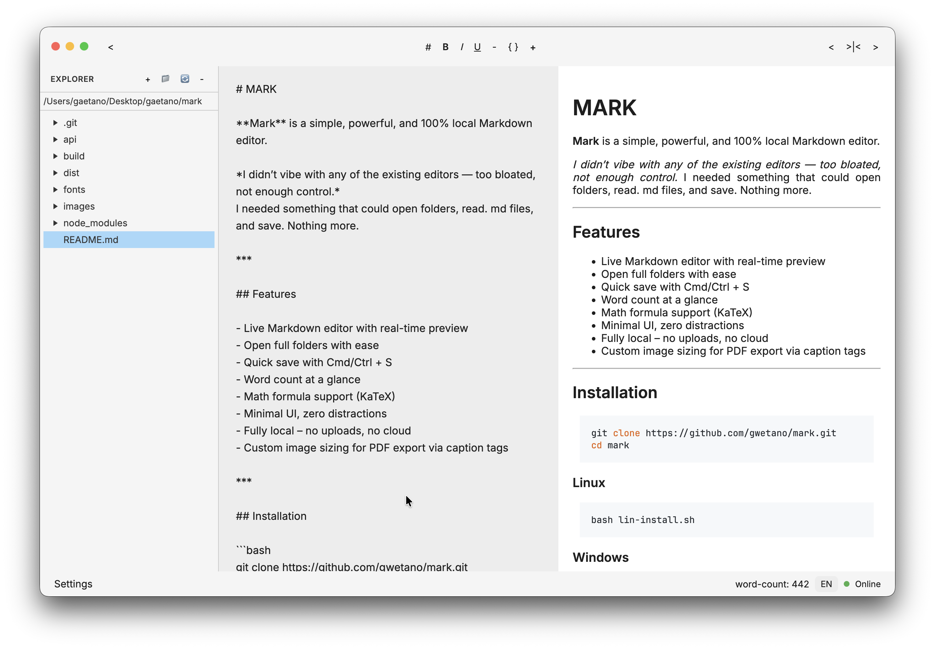Click the >|< split view button
This screenshot has width=935, height=649.
point(853,47)
